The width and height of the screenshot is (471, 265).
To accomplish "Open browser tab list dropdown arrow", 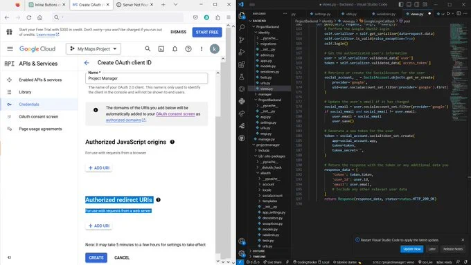I will pos(175,5).
